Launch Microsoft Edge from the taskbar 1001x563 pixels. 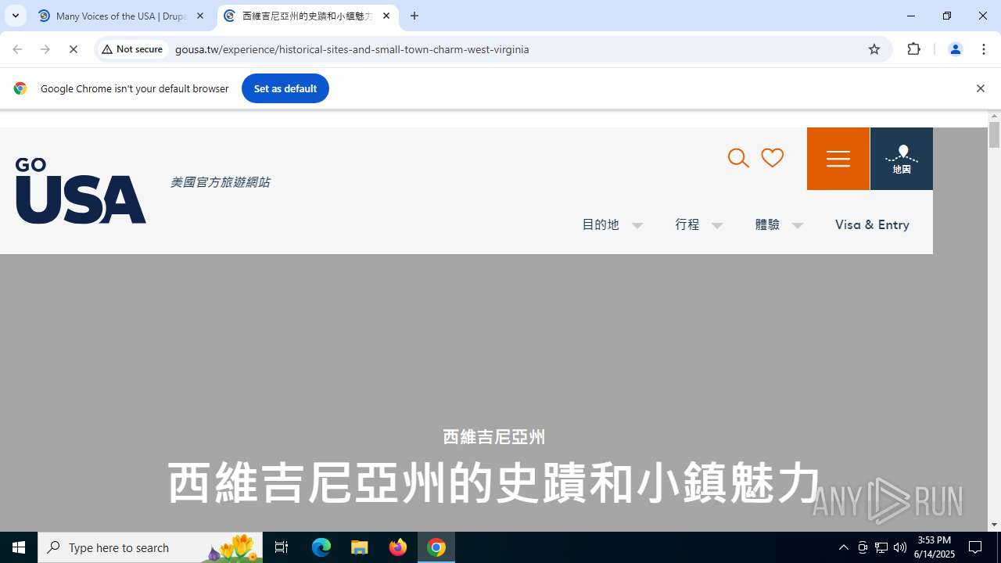(x=321, y=547)
